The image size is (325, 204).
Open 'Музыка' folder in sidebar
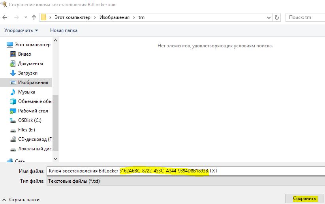(26, 92)
